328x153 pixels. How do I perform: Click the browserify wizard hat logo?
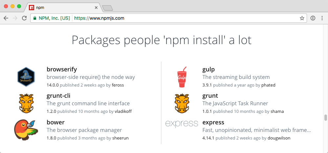(x=26, y=77)
